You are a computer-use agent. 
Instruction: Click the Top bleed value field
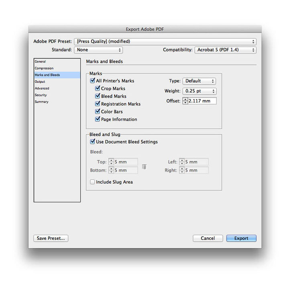coord(126,162)
